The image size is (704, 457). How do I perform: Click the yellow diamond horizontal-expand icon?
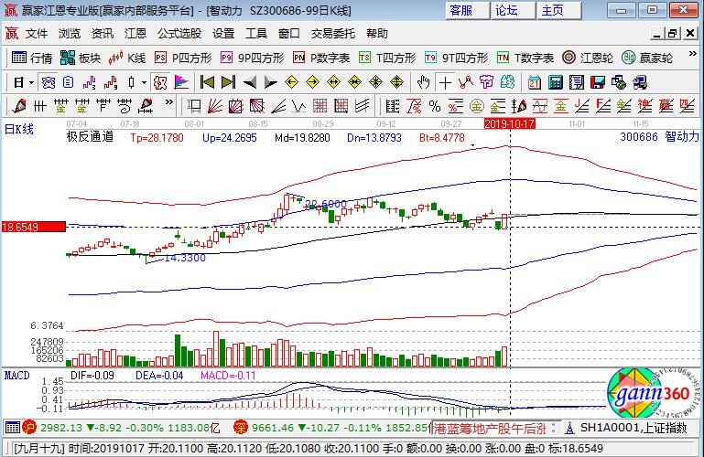pos(333,82)
